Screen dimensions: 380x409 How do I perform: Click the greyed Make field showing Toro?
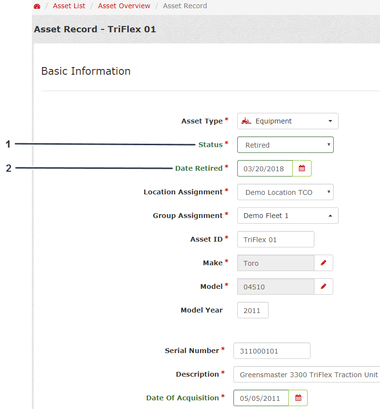(275, 263)
